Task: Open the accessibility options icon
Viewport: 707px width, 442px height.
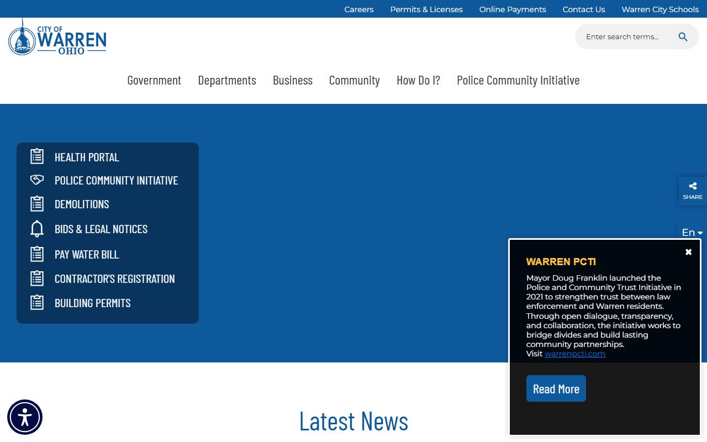Action: [x=25, y=417]
